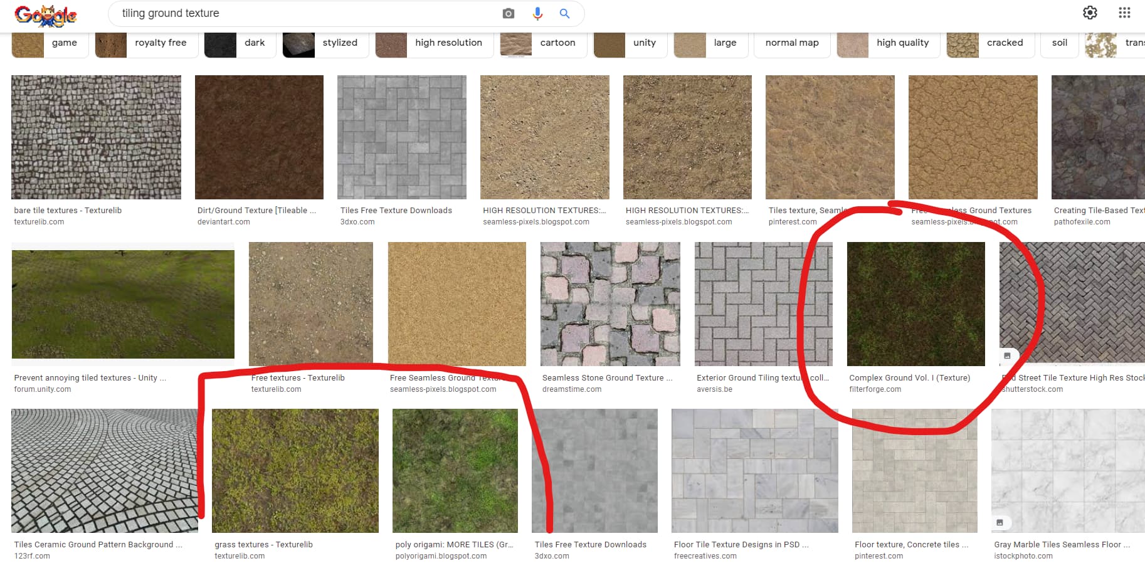Click the dreamstime.com source text
Viewport: 1145px width, 568px height.
point(572,389)
